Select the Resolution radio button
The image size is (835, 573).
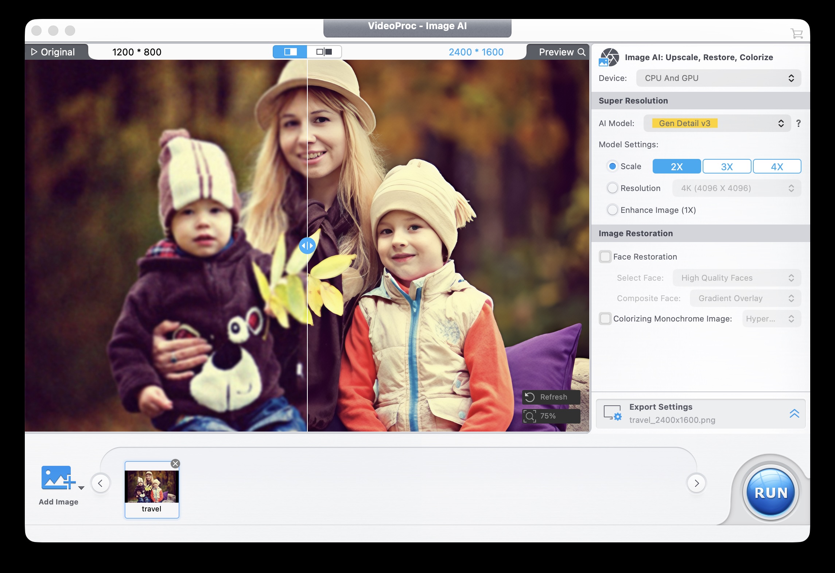pyautogui.click(x=613, y=188)
